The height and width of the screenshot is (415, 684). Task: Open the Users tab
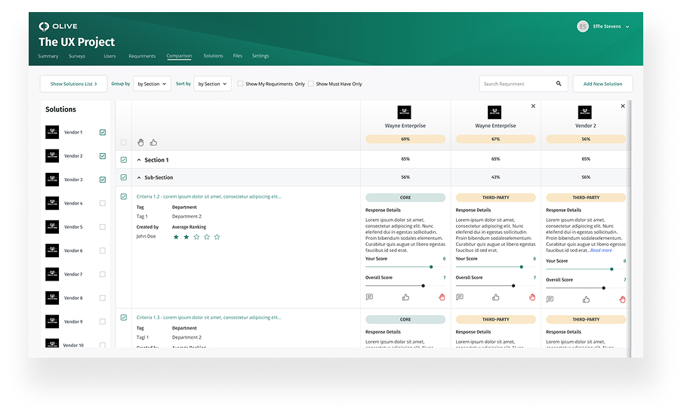(110, 57)
